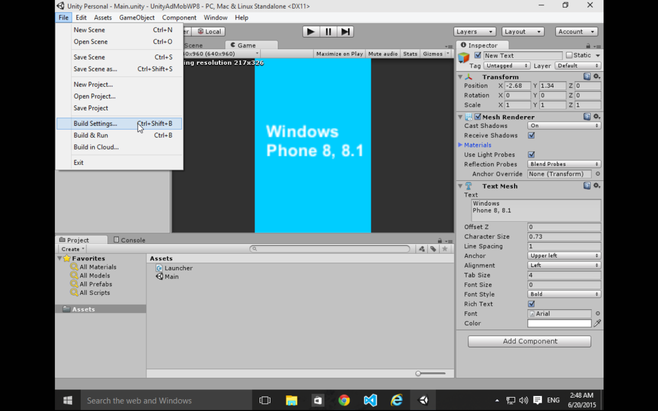Open the search-by-type filter in Project panel
Viewport: 658px width, 411px height.
click(422, 249)
